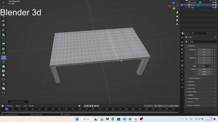Toggle auto keying in the timeline
The width and height of the screenshot is (218, 122).
tap(79, 106)
